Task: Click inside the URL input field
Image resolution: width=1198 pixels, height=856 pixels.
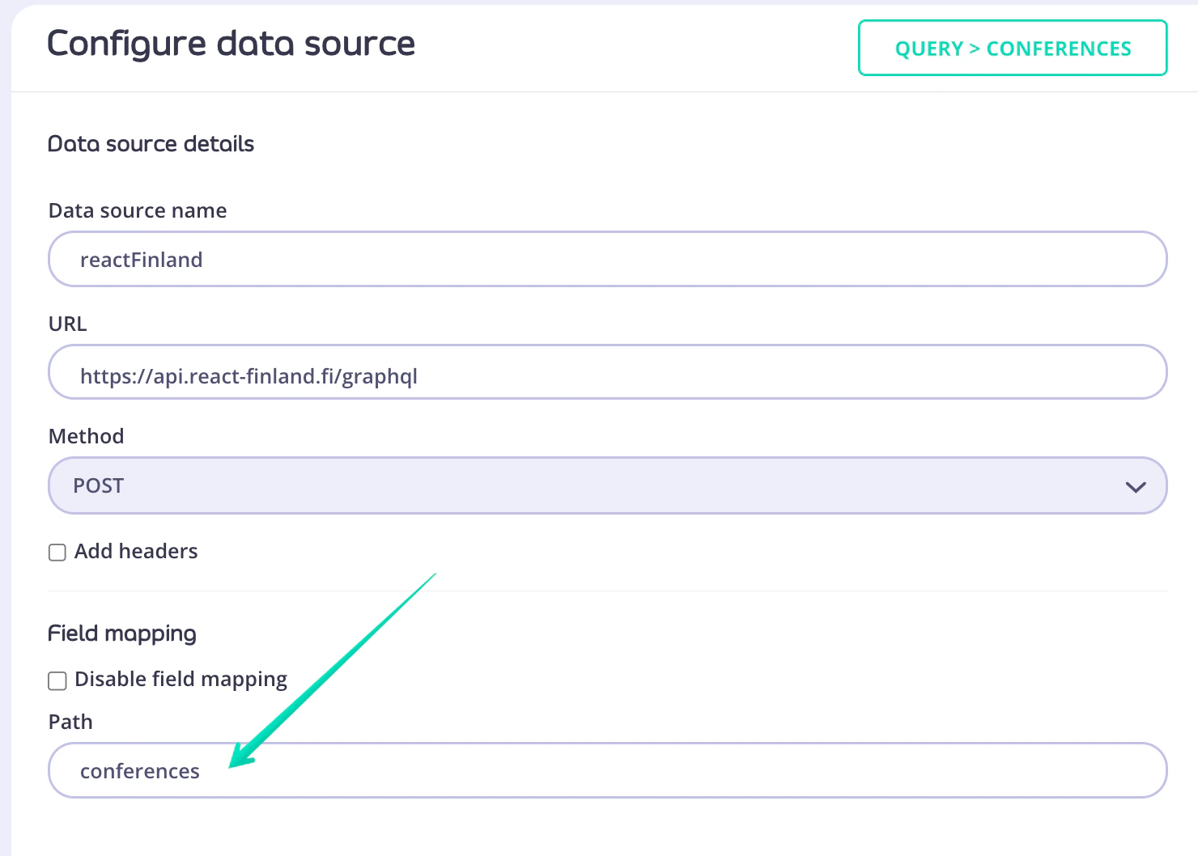Action: [567, 372]
